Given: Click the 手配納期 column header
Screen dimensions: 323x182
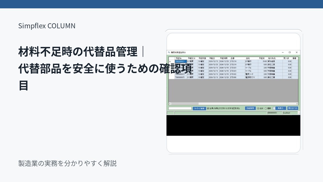Looking at the screenshot, I should pos(224,58).
